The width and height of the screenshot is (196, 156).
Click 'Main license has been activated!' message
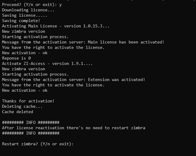coord(126,42)
